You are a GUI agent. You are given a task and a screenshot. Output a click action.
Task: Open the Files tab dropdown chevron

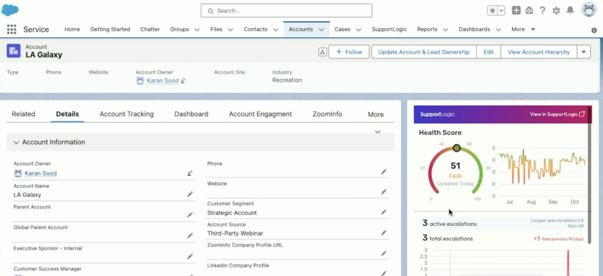click(x=230, y=29)
